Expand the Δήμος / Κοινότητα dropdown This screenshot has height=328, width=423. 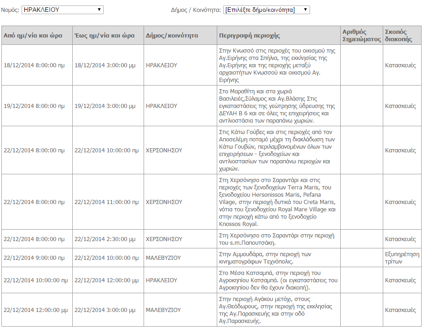[266, 10]
